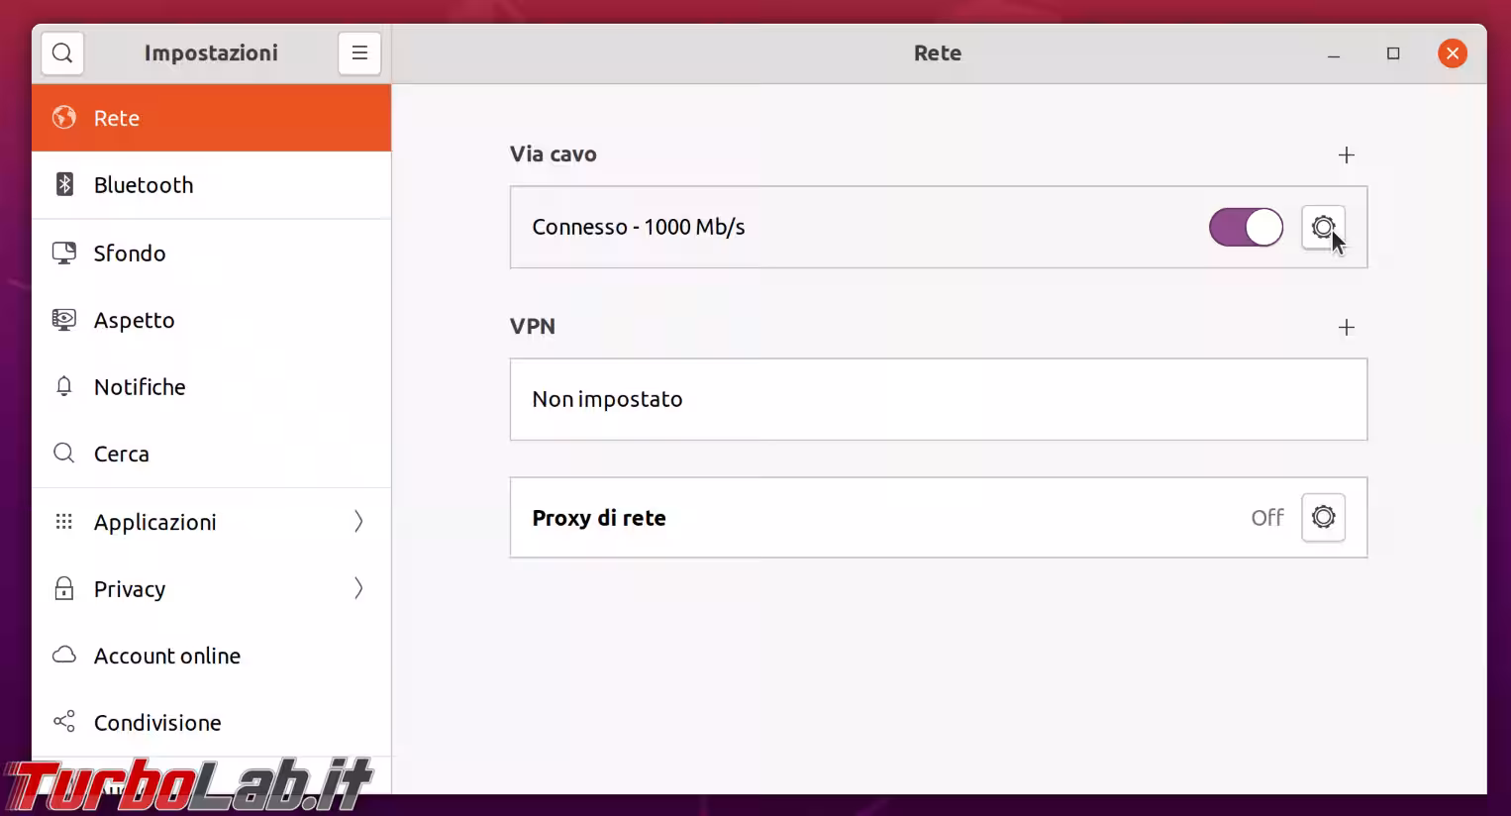Screen dimensions: 1511x816
Task: Click the Condivisione share icon
Action: coord(64,722)
